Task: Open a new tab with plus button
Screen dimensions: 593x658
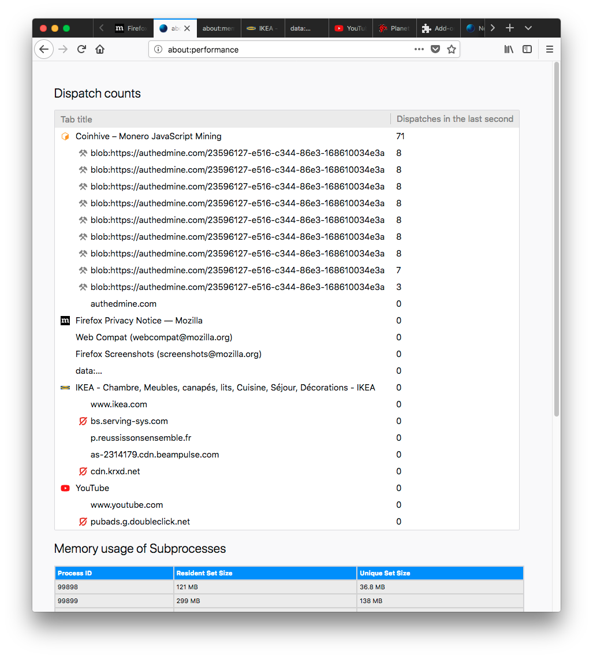Action: click(510, 28)
